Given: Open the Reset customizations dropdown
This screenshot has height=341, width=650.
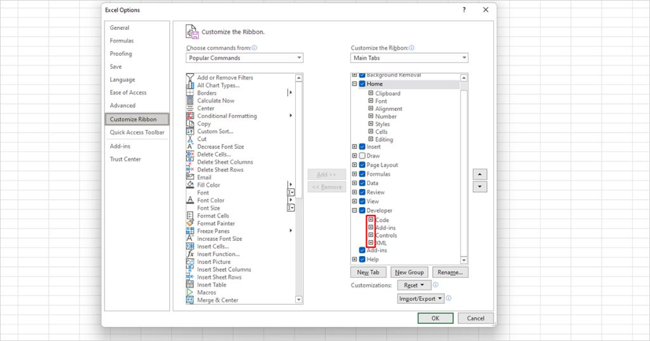Looking at the screenshot, I should 414,285.
